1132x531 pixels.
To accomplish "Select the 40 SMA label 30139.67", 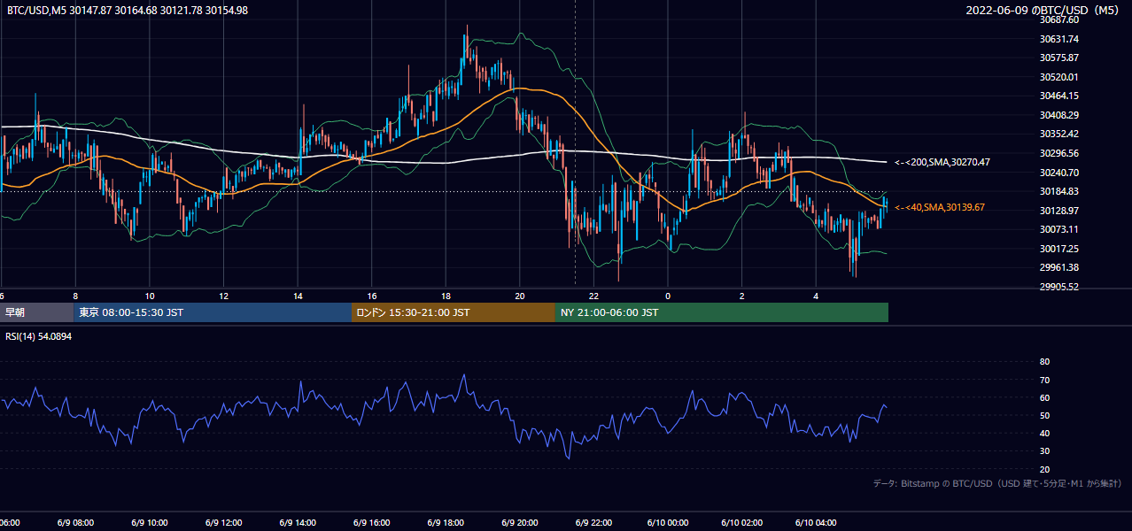I will pos(940,207).
